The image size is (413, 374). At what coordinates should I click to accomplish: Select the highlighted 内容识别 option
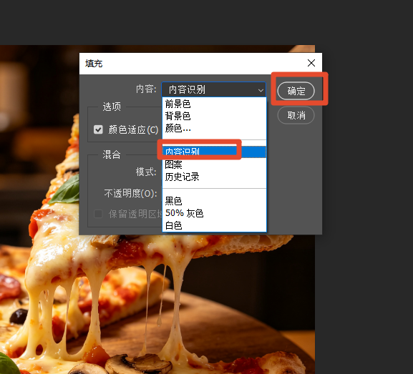pyautogui.click(x=214, y=152)
